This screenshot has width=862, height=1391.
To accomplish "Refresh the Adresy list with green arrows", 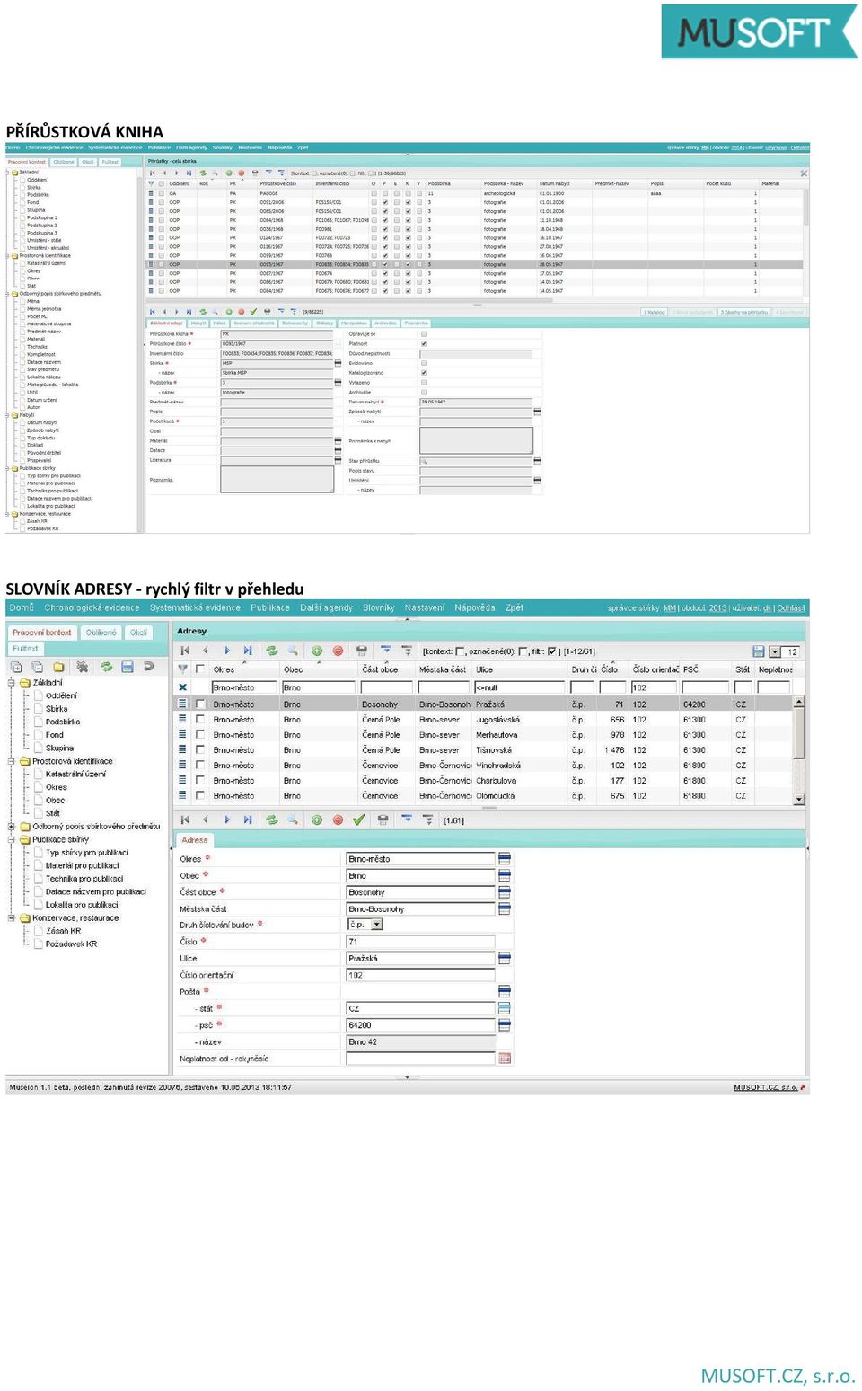I will [x=271, y=651].
